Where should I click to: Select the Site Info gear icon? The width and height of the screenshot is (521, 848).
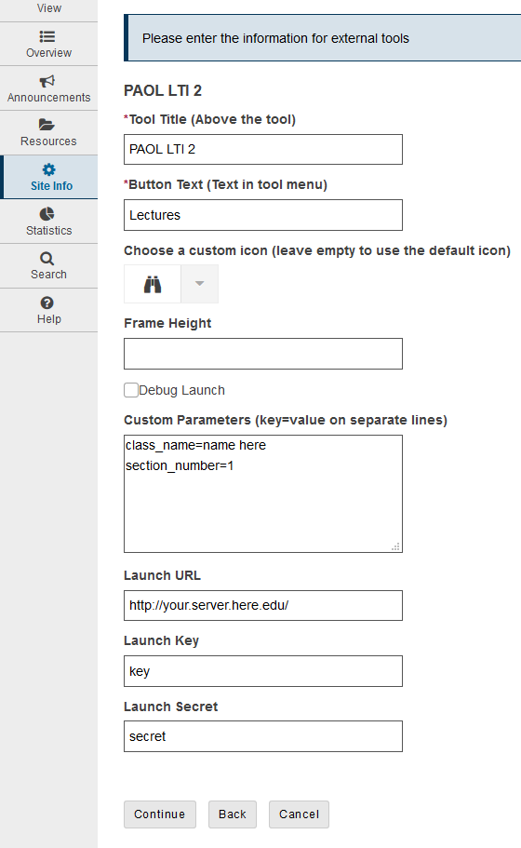48,169
